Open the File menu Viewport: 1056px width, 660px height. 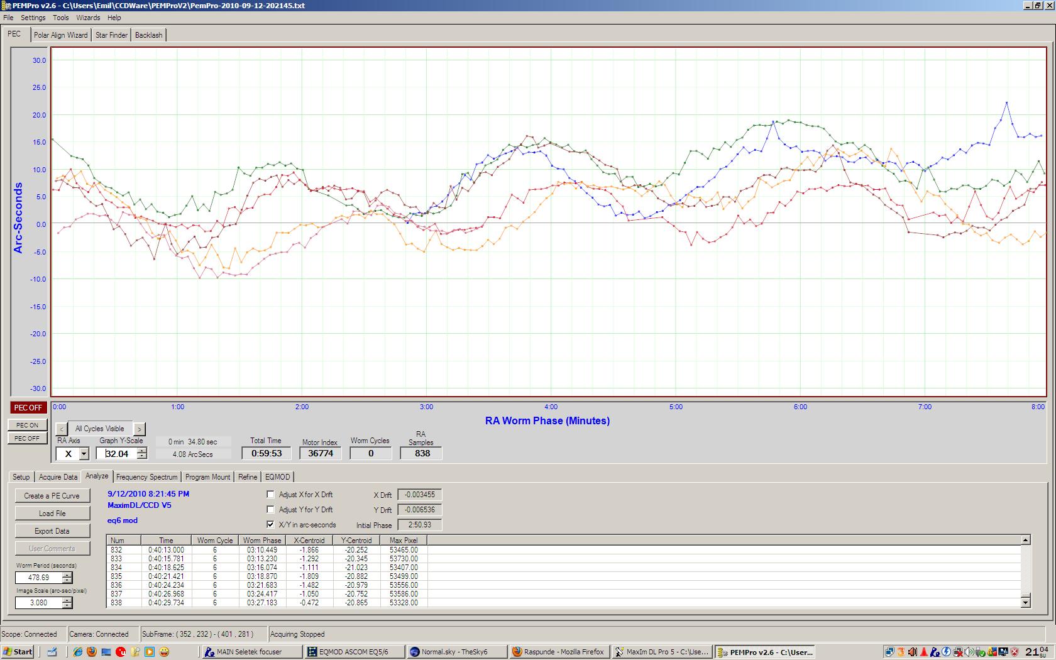click(8, 18)
